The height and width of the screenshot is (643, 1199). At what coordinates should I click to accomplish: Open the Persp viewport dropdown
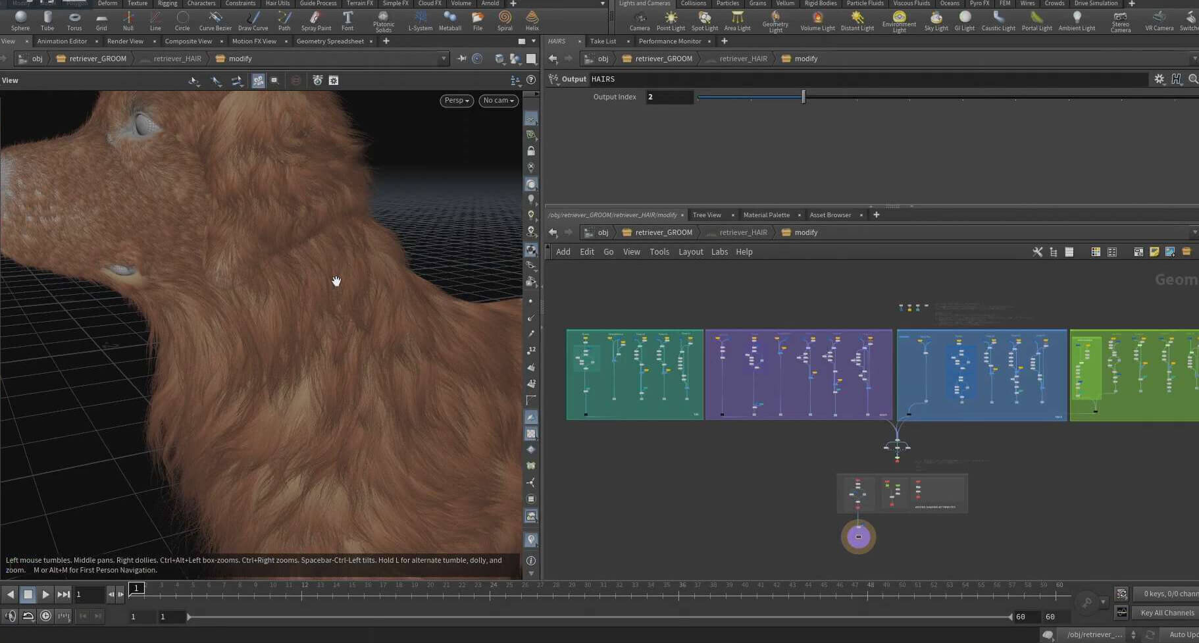[x=456, y=101]
